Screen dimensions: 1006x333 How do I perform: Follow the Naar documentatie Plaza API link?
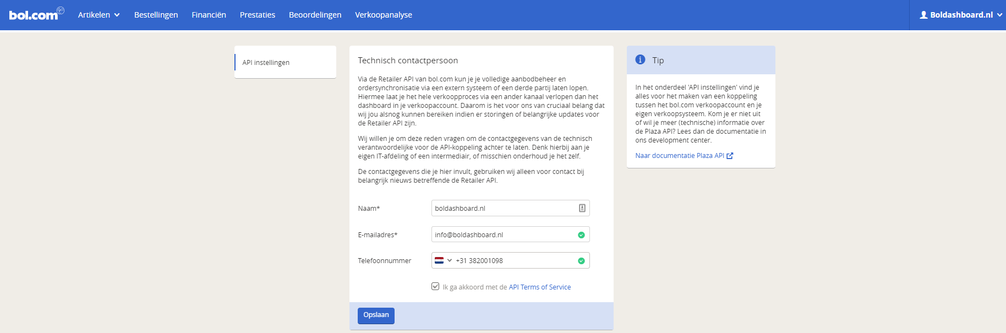680,156
